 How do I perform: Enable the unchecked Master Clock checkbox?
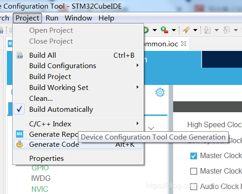(194, 171)
